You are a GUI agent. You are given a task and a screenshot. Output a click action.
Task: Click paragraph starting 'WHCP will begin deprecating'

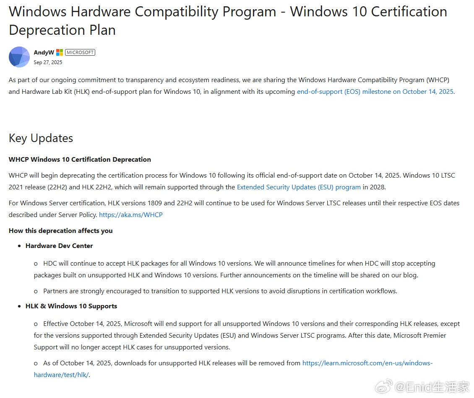[232, 181]
